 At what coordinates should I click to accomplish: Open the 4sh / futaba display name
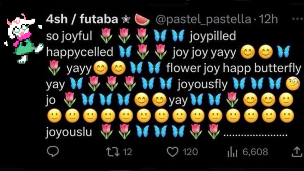[82, 19]
